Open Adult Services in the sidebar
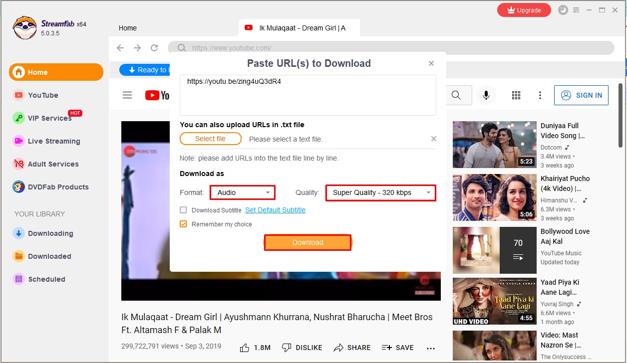The width and height of the screenshot is (627, 363). click(46, 164)
